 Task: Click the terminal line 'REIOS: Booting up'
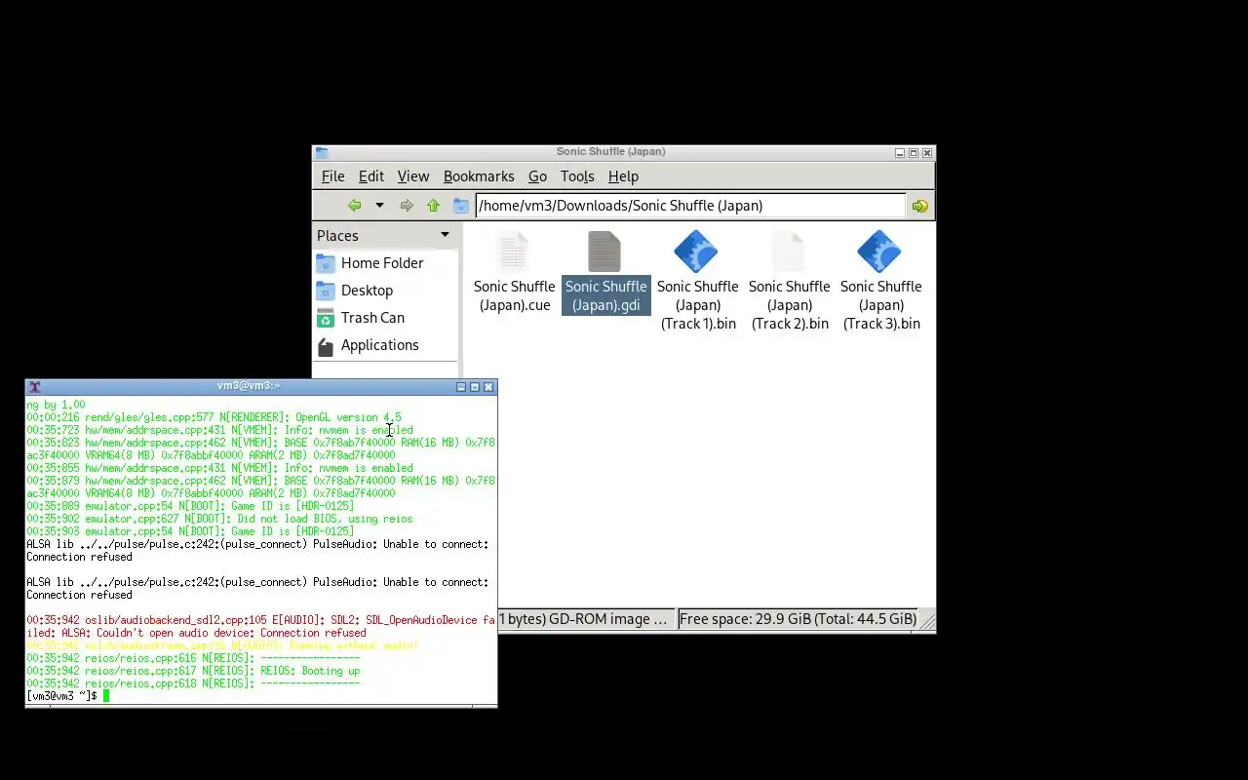310,671
